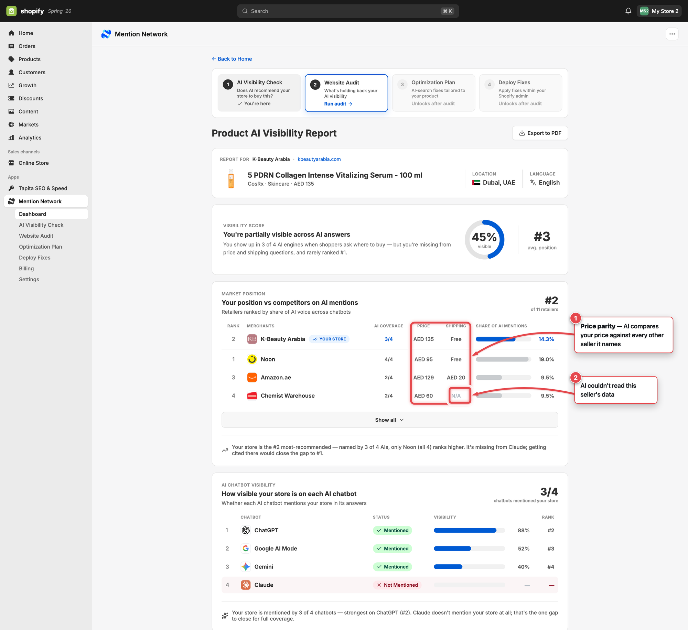
Task: Click the Amazon.ae merchant logo
Action: (x=252, y=378)
